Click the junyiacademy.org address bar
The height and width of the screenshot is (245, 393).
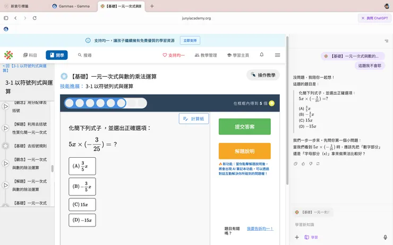(196, 18)
